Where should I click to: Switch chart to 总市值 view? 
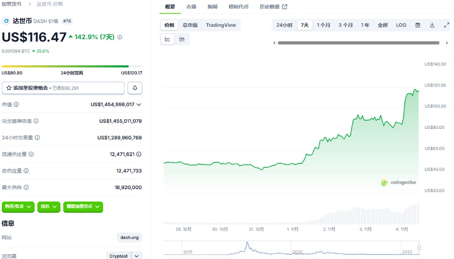(x=190, y=25)
